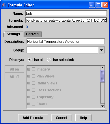Click the Charts label in tree
Screen dimensions: 110x124
click(42, 104)
